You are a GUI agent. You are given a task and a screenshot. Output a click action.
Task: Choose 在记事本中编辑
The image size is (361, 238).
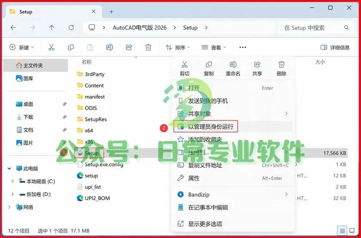[233, 208]
